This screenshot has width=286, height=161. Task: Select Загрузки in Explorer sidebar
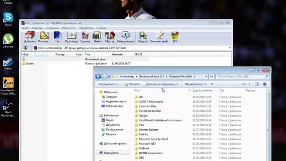[111, 97]
